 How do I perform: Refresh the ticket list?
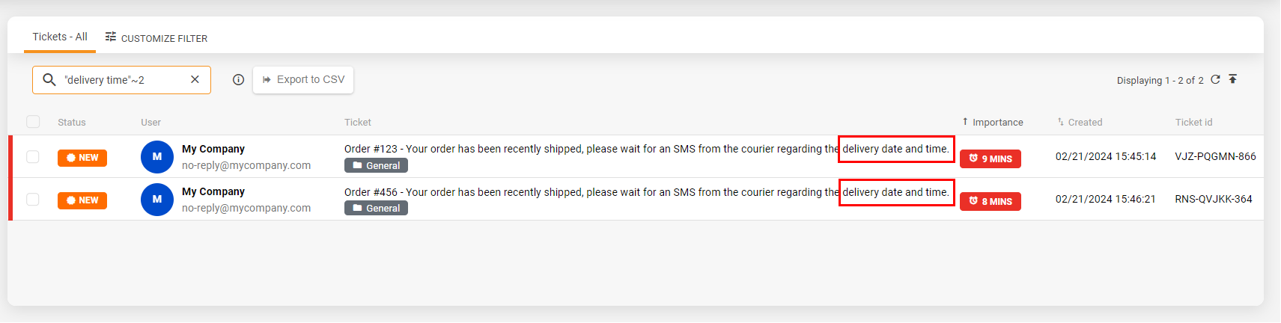pos(1215,80)
